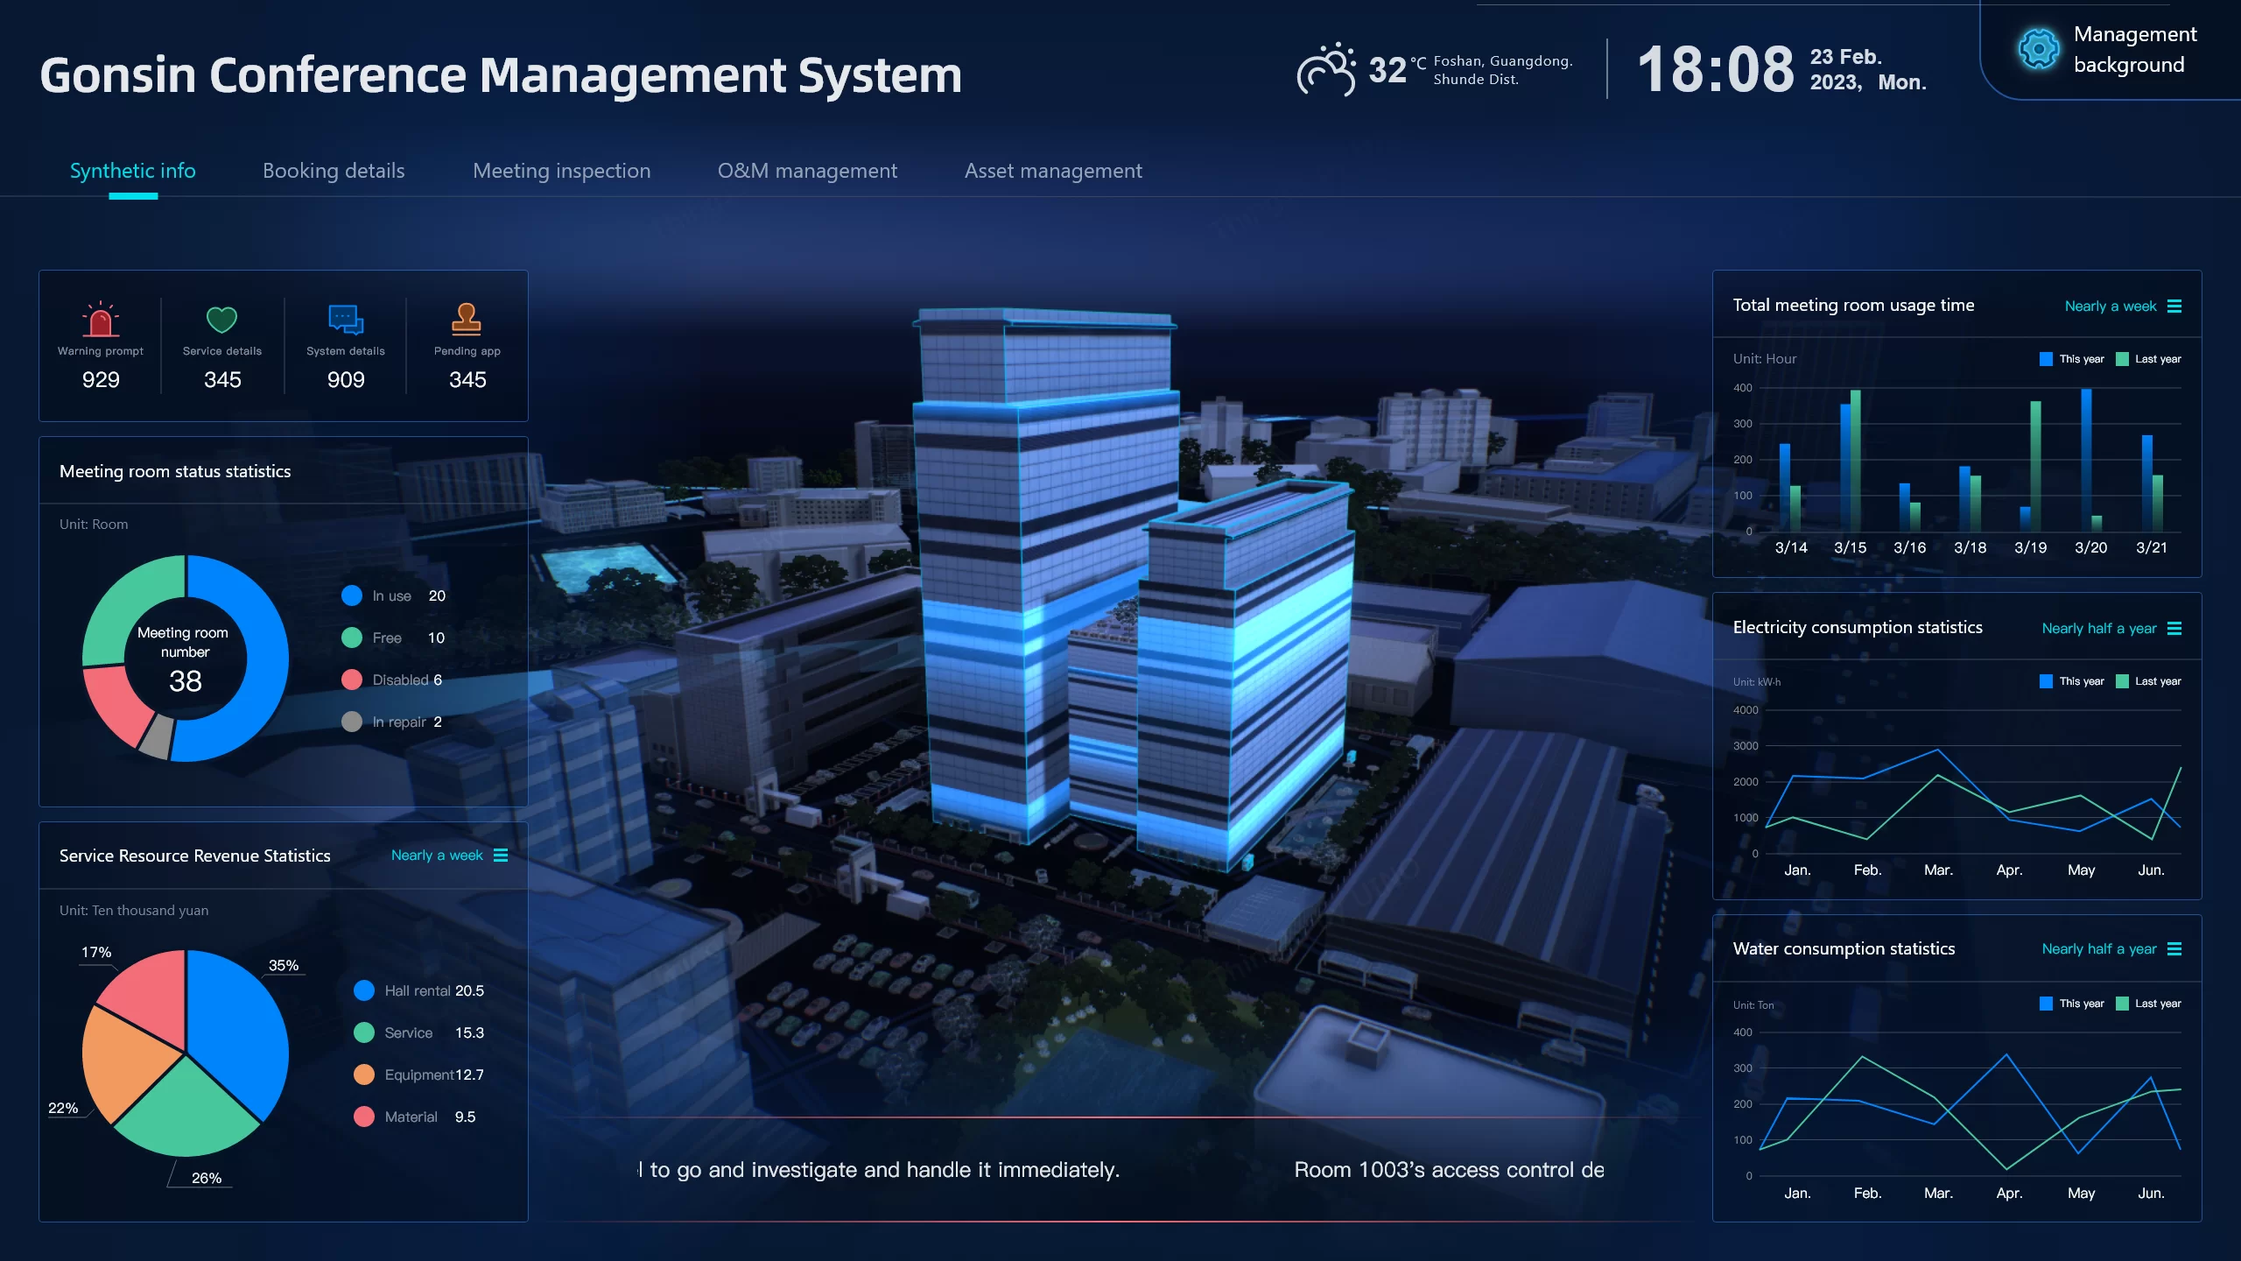This screenshot has height=1261, width=2241.
Task: Click the Total meeting room usage time heading
Action: coord(1853,306)
